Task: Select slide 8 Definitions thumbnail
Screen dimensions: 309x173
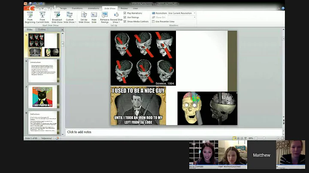Action: (43, 122)
